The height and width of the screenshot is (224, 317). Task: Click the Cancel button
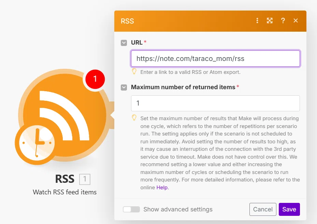pyautogui.click(x=263, y=209)
